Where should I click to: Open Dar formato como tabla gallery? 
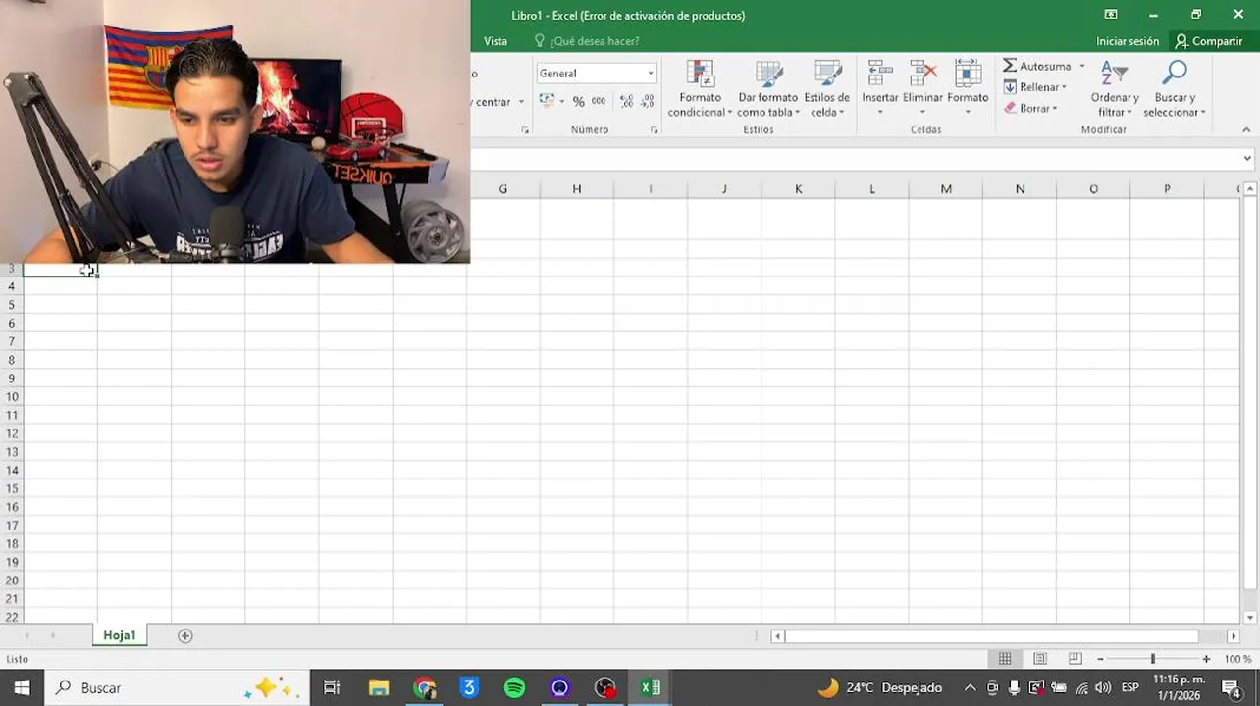[x=768, y=88]
